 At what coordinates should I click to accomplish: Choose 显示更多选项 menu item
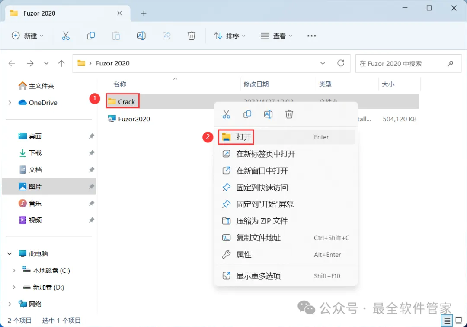click(x=286, y=276)
